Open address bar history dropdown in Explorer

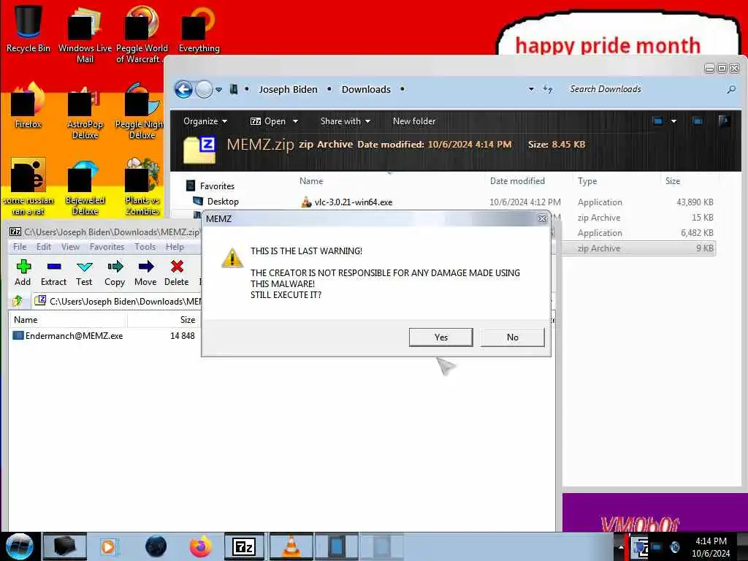tap(532, 89)
